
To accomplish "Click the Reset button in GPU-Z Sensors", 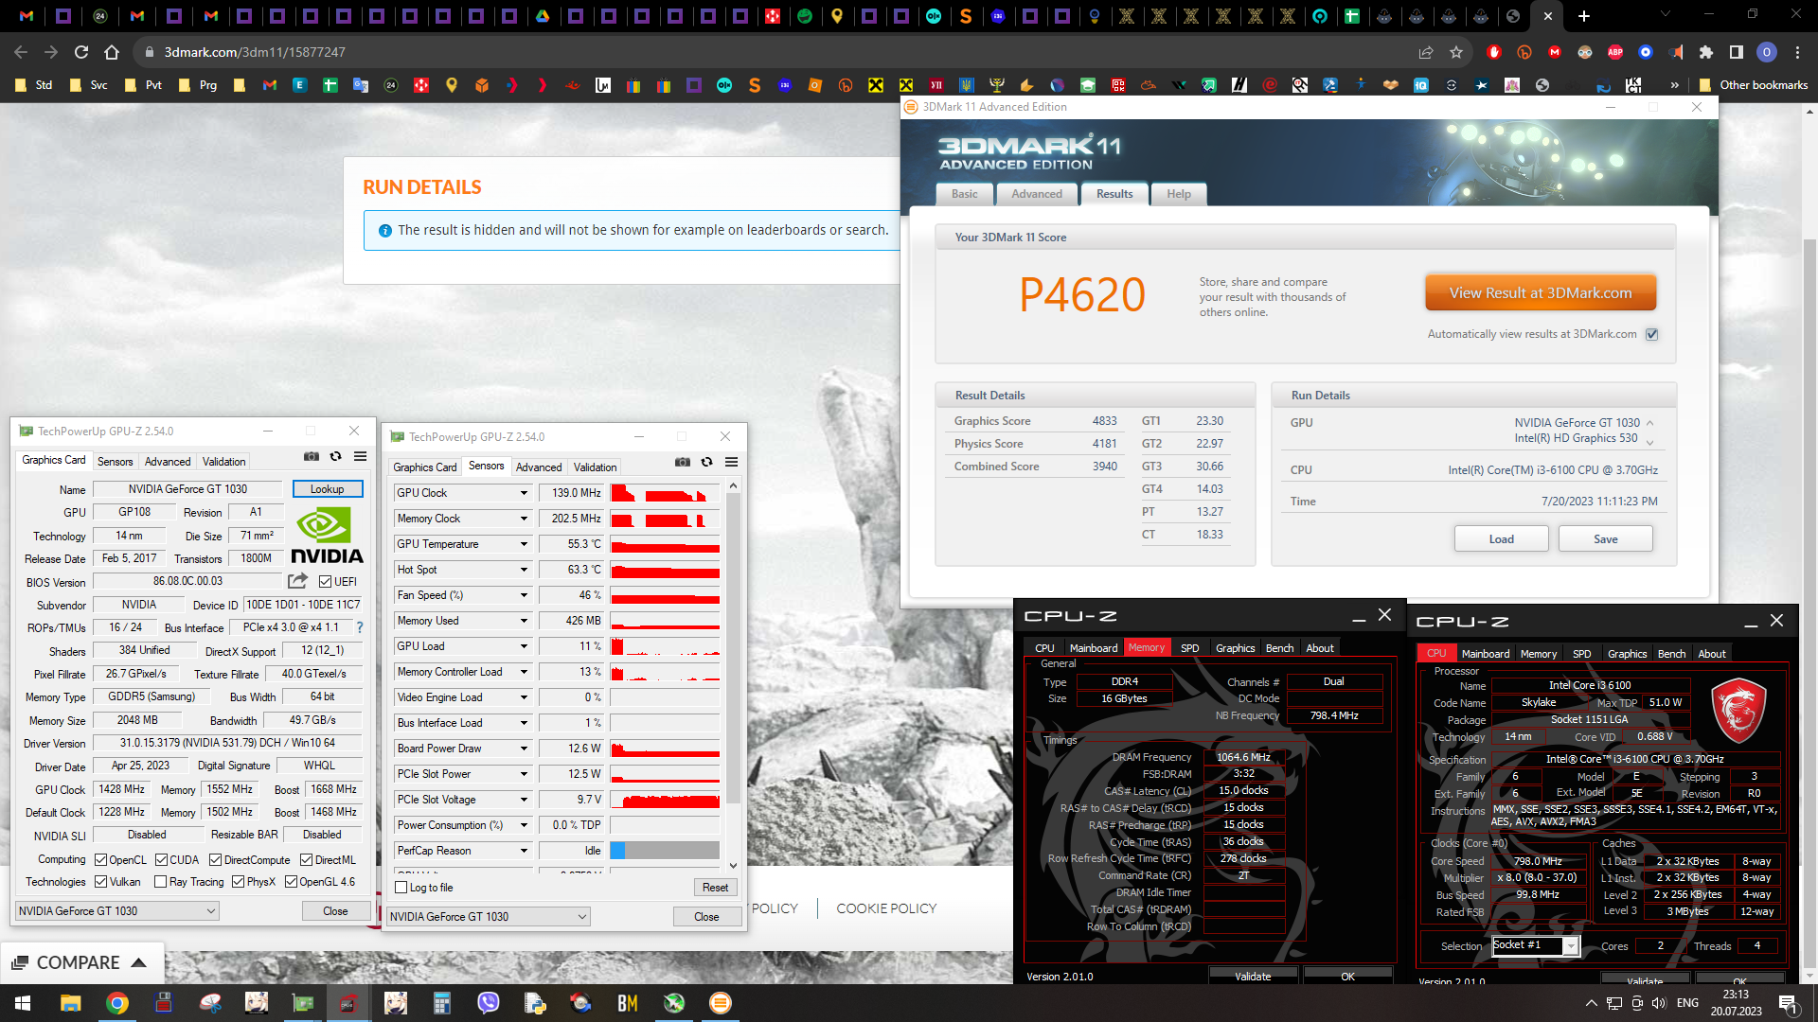I will pyautogui.click(x=716, y=888).
